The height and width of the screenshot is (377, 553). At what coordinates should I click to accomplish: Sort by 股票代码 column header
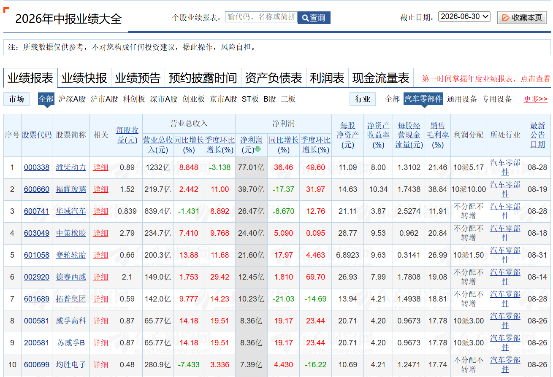[x=37, y=135]
